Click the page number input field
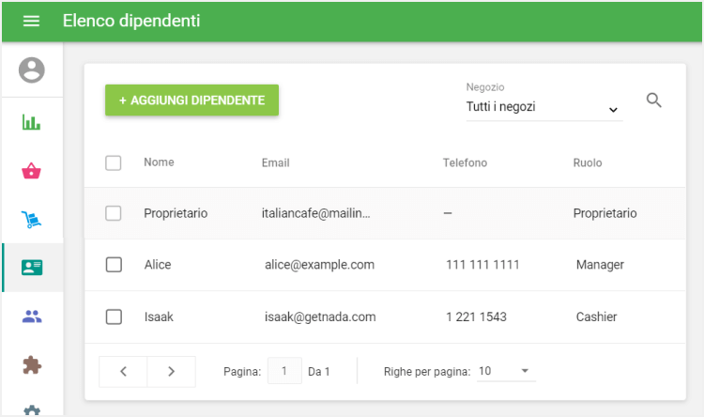The image size is (704, 417). tap(284, 371)
